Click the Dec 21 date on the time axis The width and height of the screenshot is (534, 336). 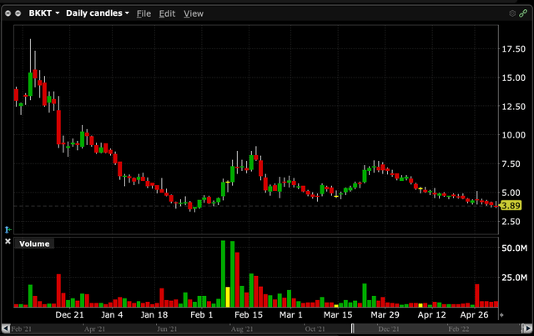69,315
